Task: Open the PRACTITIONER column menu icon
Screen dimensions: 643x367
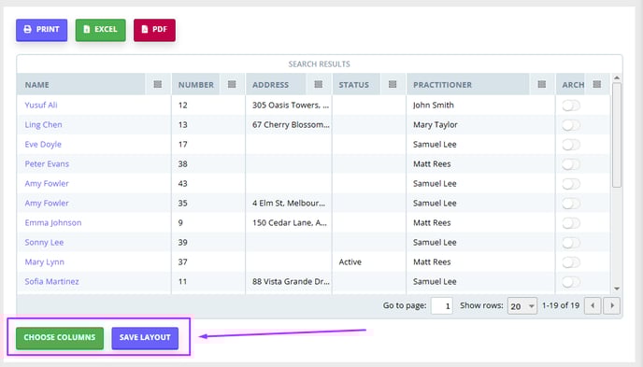Action: [x=542, y=84]
